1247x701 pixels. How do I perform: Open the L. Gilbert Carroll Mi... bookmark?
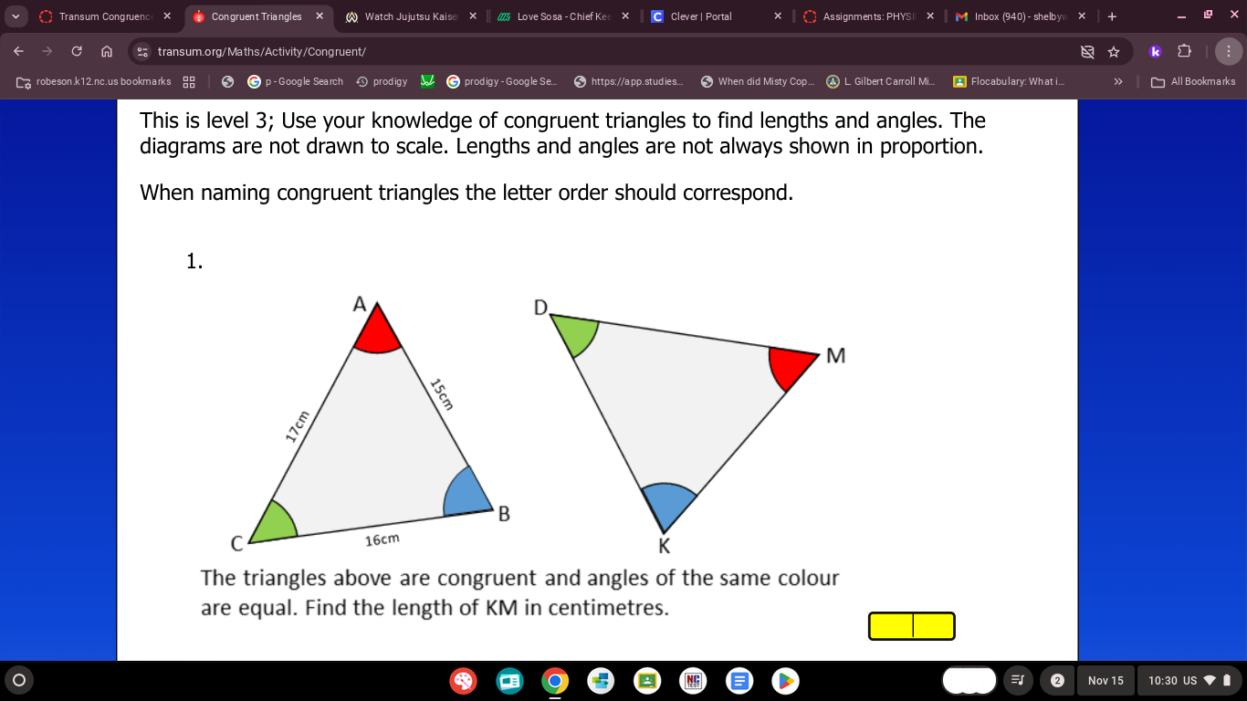coord(881,81)
